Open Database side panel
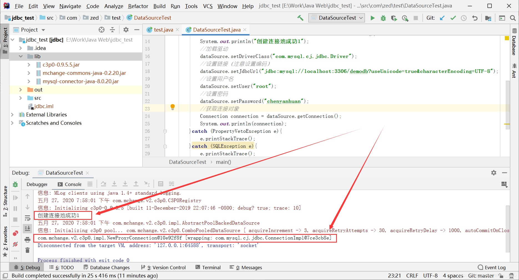The width and height of the screenshot is (519, 280). pos(514,42)
